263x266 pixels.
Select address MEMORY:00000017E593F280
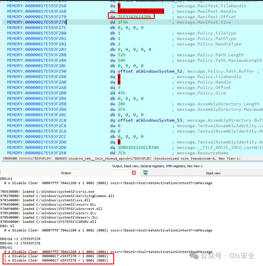[x=37, y=33]
